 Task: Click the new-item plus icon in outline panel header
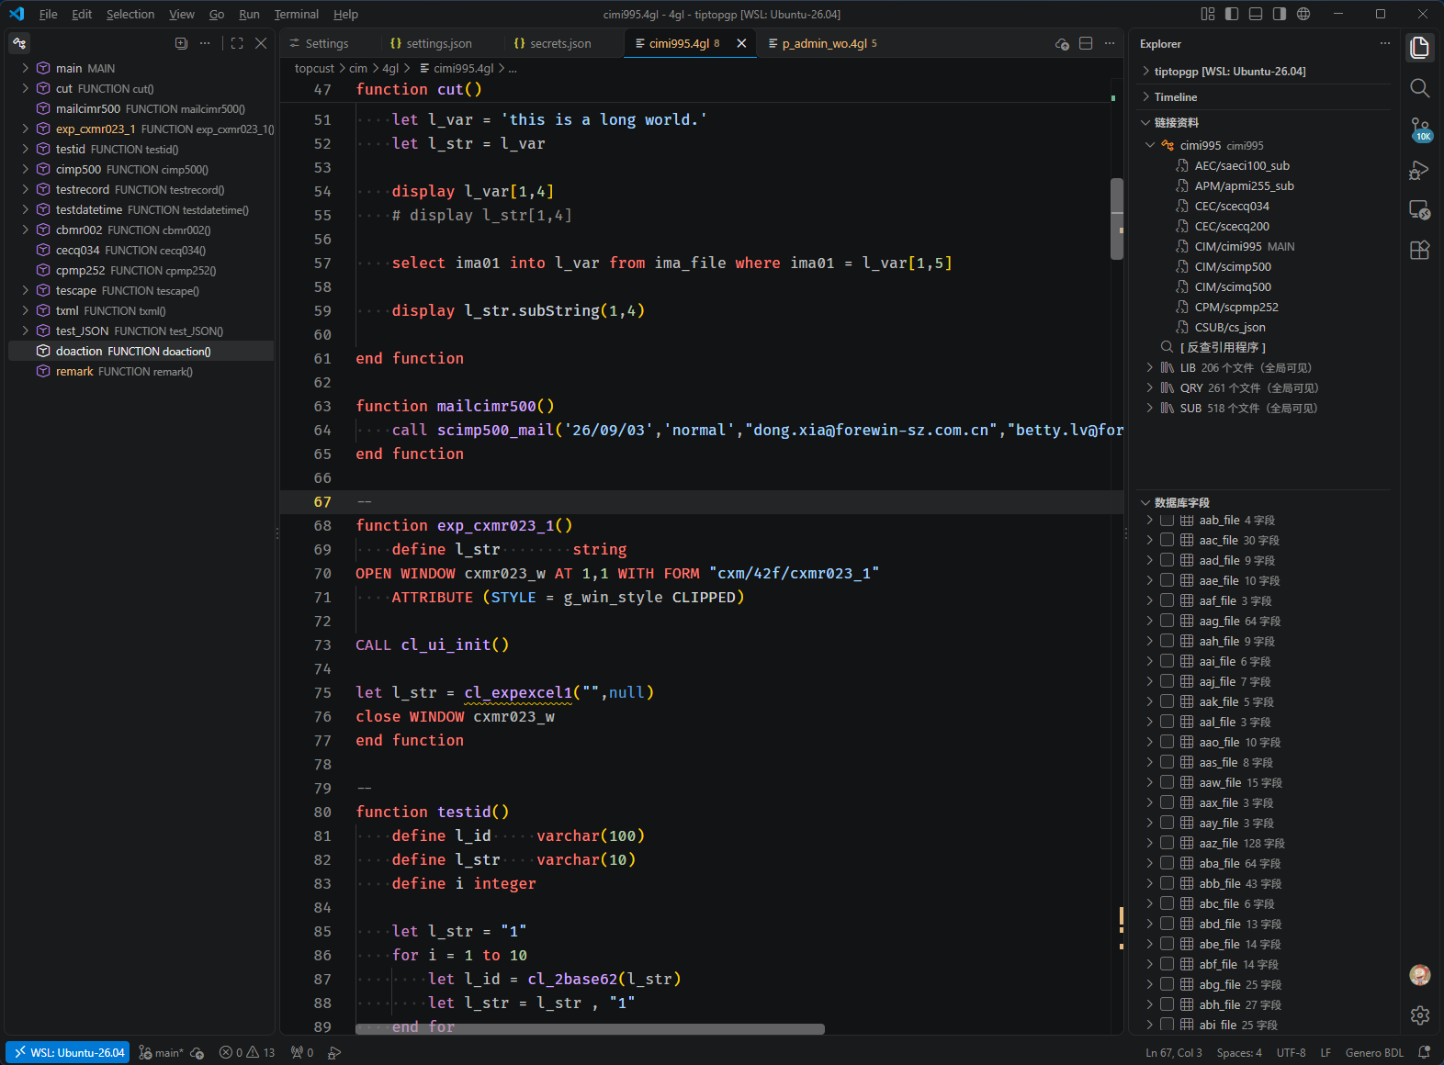click(x=181, y=43)
